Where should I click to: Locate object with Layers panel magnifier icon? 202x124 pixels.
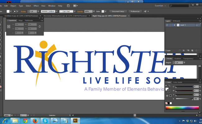[180, 51]
